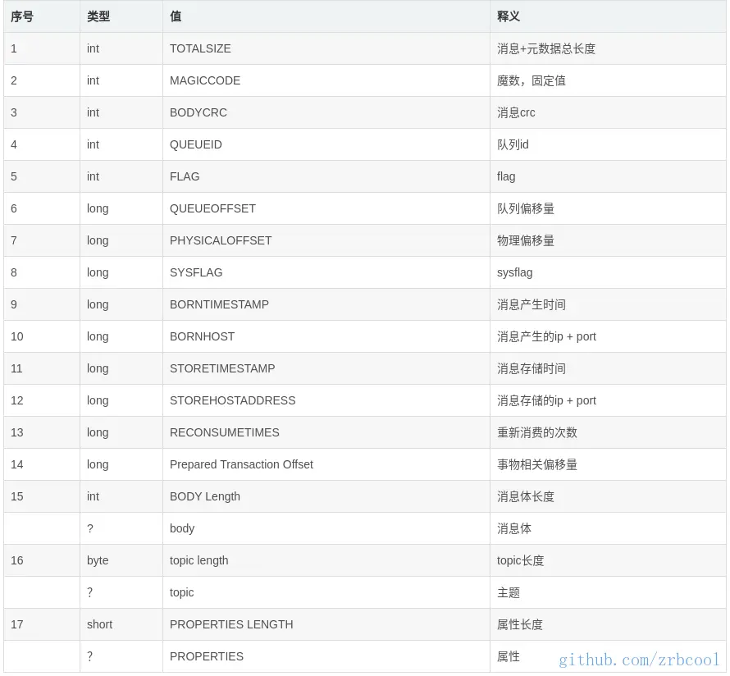Click the 消息产生的ip + port description

pos(546,336)
